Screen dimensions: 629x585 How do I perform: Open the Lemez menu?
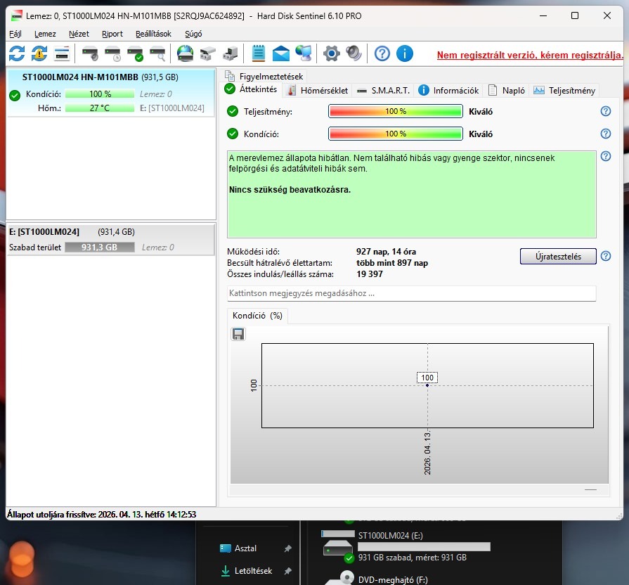[45, 34]
